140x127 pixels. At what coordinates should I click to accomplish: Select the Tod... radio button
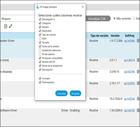tap(134, 19)
